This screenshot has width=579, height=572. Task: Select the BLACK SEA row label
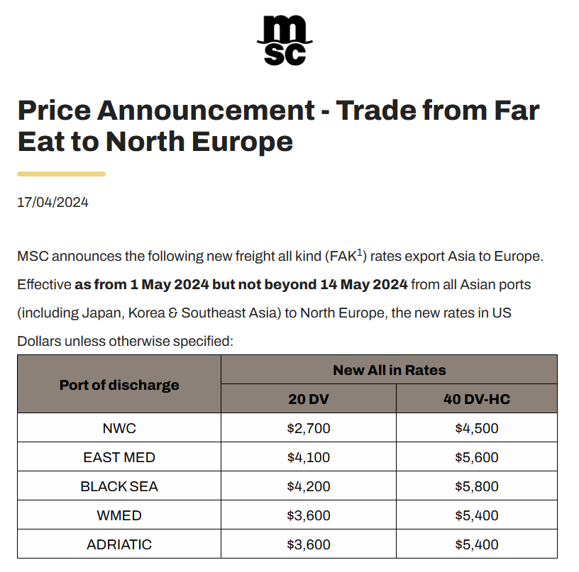(x=119, y=486)
